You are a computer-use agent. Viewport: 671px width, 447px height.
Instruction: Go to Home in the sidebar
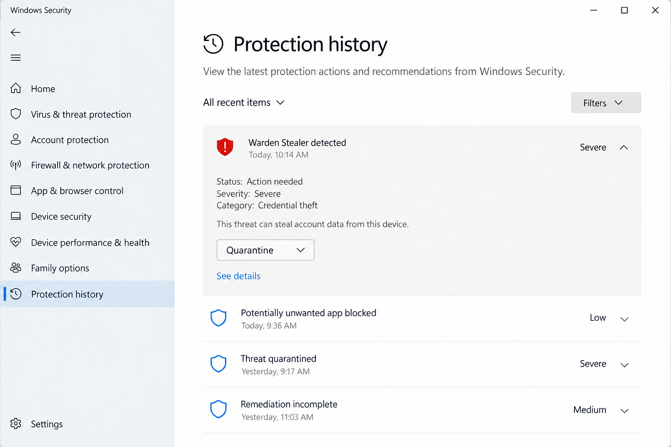tap(87, 89)
